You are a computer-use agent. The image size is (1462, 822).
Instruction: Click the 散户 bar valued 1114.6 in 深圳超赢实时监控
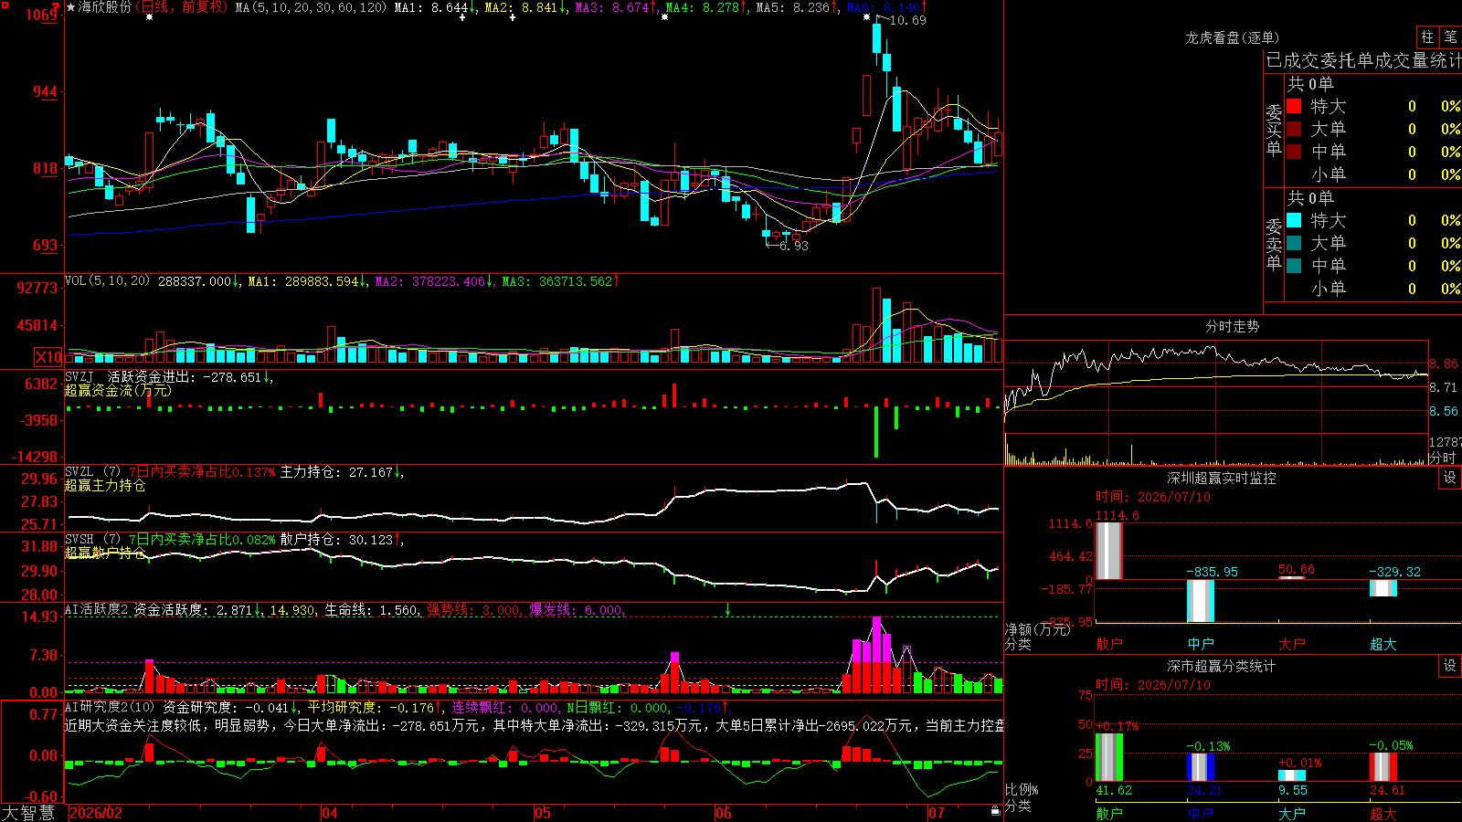1108,551
